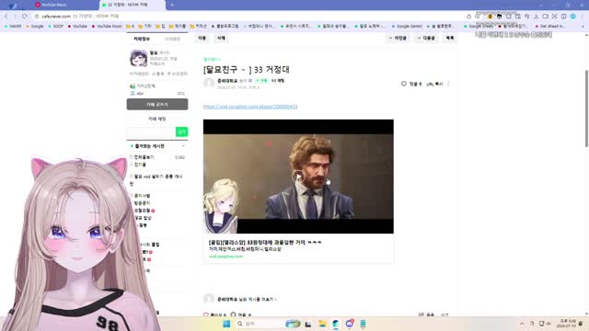This screenshot has height=331, width=589.
Task: Reload the page with the refresh icon
Action: click(x=25, y=17)
